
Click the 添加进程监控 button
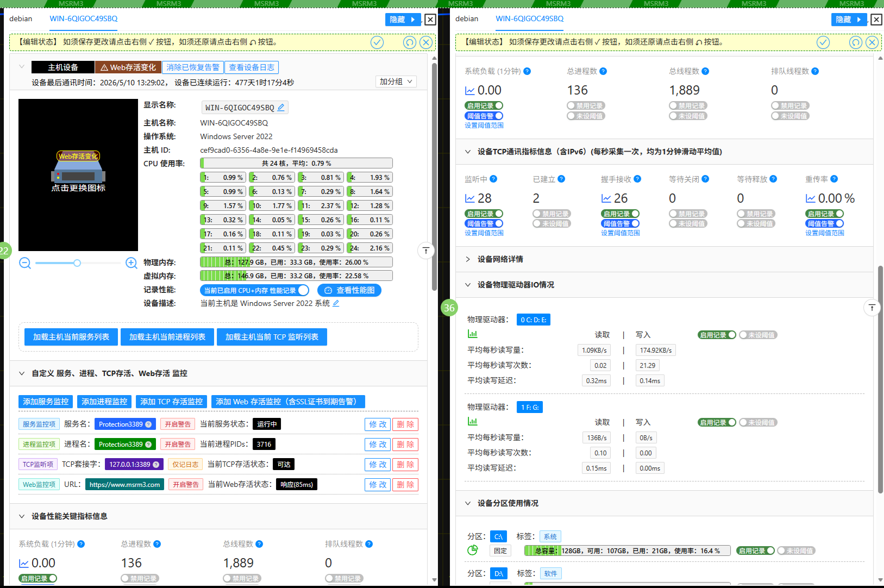pyautogui.click(x=104, y=402)
